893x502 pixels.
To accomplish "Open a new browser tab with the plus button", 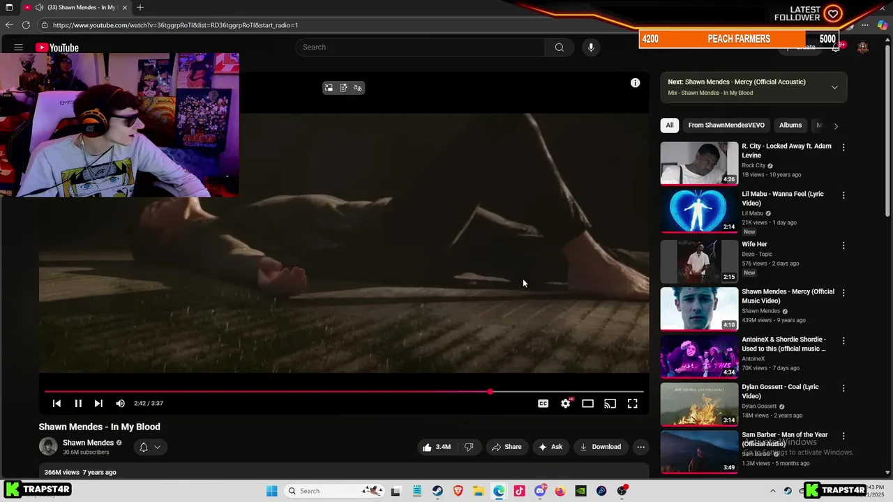I will pos(140,7).
